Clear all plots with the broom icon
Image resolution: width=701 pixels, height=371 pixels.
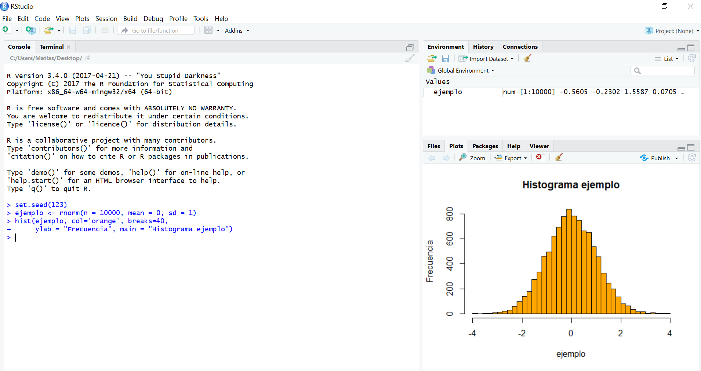[x=559, y=158]
